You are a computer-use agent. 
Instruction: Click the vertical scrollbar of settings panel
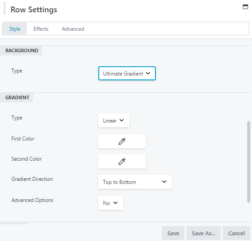coord(248,162)
